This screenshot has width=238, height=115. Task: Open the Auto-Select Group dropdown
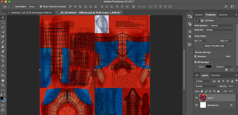coord(33,7)
